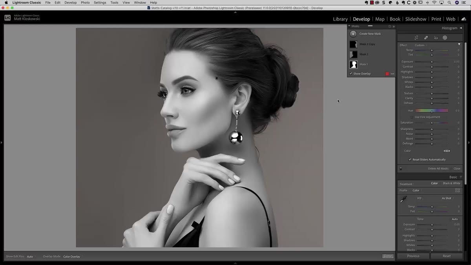
Task: Click the mask Hue slider
Action: click(x=432, y=111)
